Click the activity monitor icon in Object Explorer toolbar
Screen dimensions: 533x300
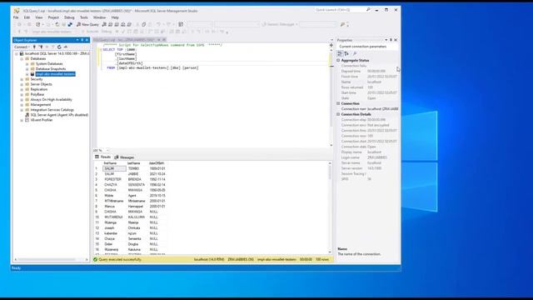click(x=66, y=47)
